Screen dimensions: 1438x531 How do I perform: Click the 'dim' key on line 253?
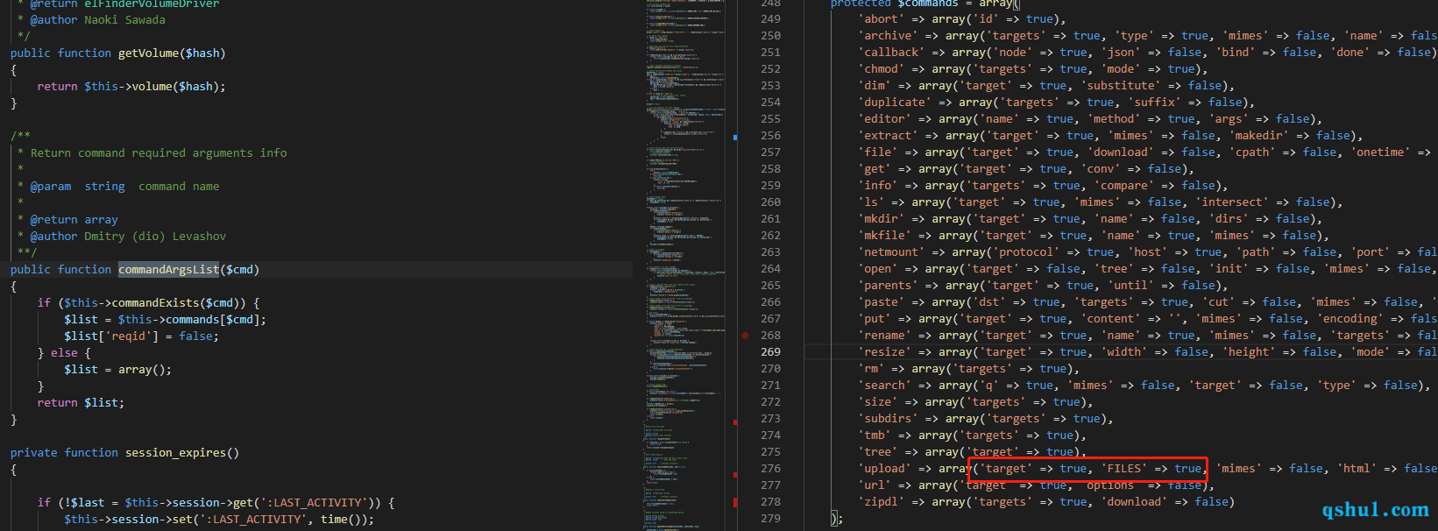point(875,86)
